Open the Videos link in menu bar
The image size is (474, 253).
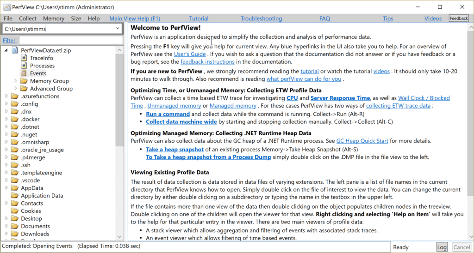(433, 18)
